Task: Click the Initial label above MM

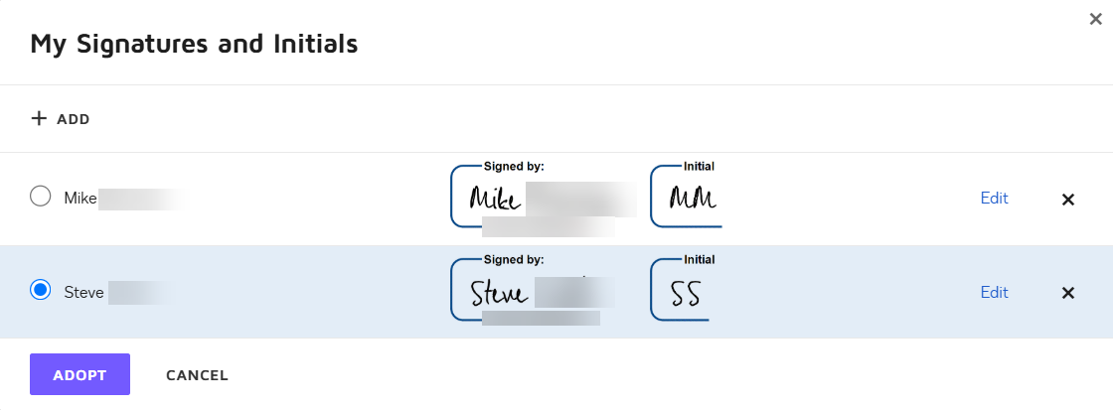Action: [700, 166]
